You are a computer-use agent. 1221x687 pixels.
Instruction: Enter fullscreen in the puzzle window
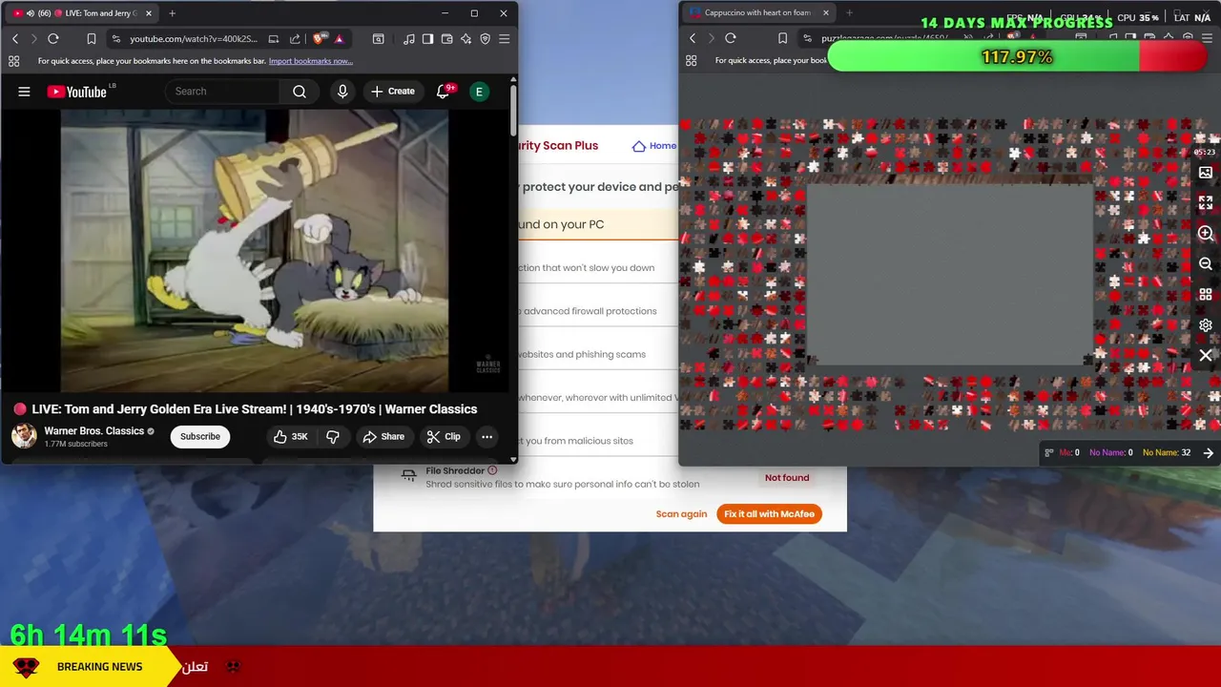tap(1206, 203)
